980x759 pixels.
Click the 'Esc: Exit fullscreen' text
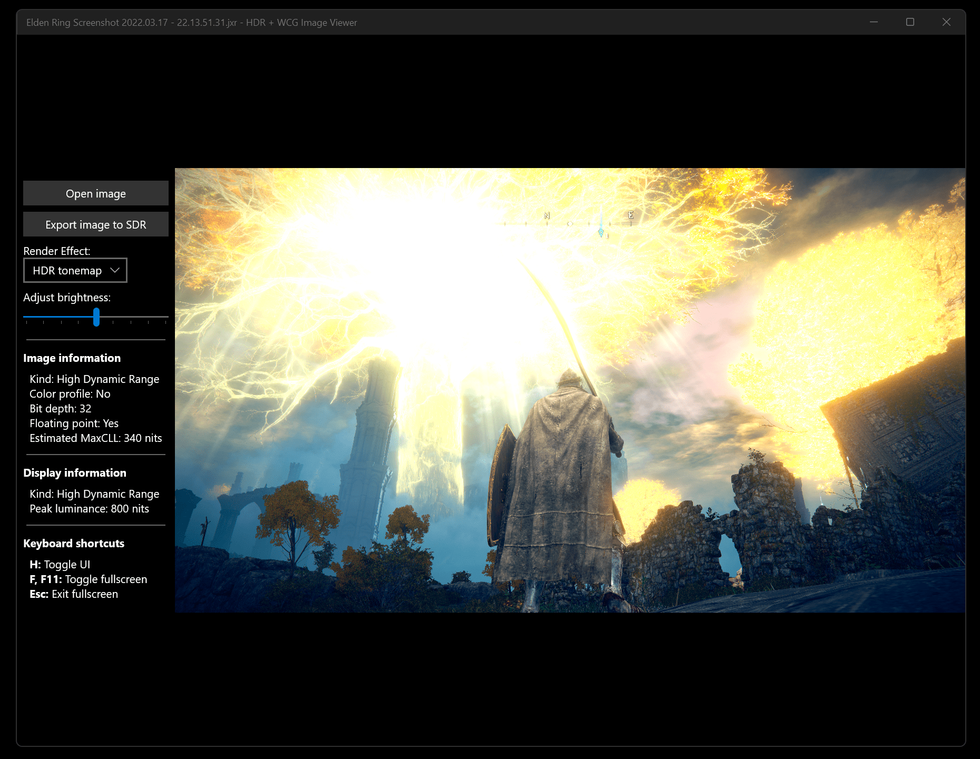tap(74, 594)
